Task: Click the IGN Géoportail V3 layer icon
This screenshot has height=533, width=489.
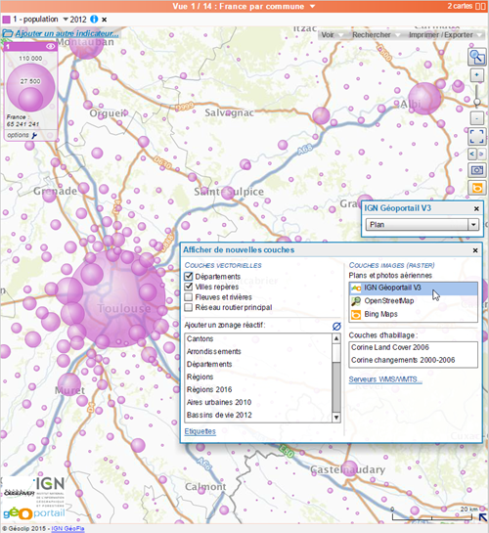Action: [x=356, y=289]
